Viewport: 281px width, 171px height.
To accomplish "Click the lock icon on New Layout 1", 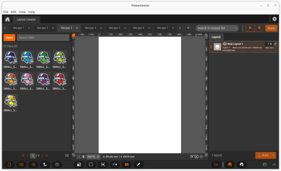I will (275, 44).
